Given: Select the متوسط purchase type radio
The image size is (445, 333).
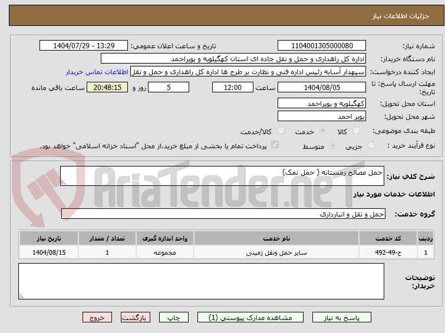Looking at the screenshot, I should (333, 145).
